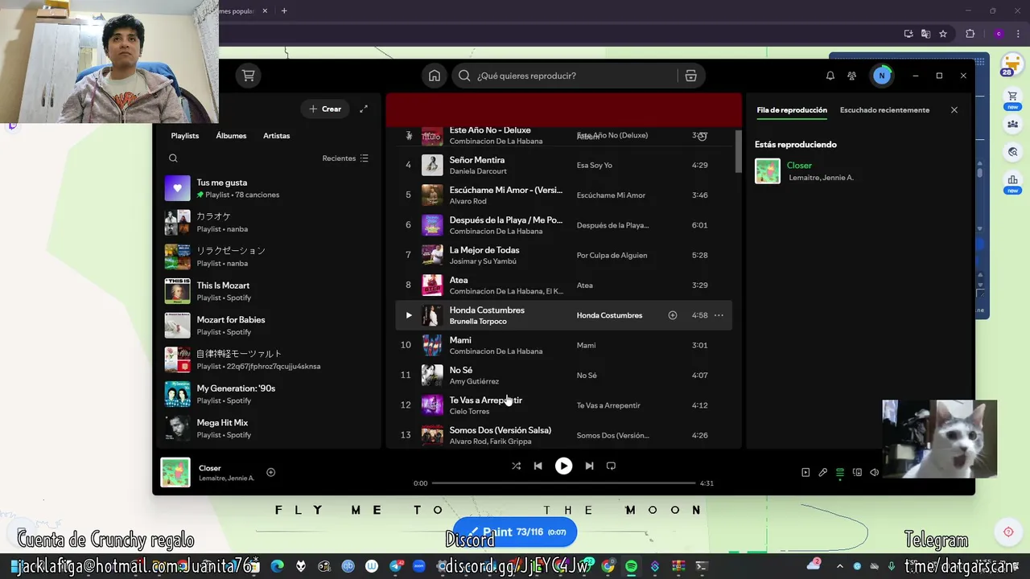Toggle shuffle playback
The width and height of the screenshot is (1030, 579).
click(x=516, y=466)
